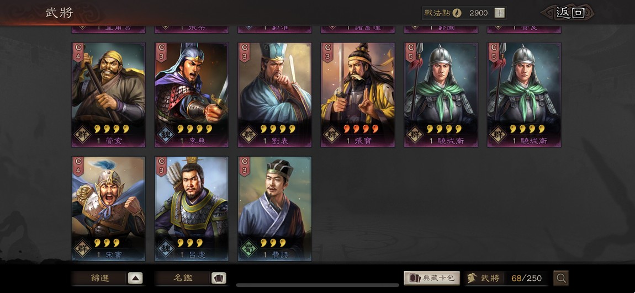Select the last 驍城衛 card in row
The width and height of the screenshot is (635, 293).
tap(524, 95)
